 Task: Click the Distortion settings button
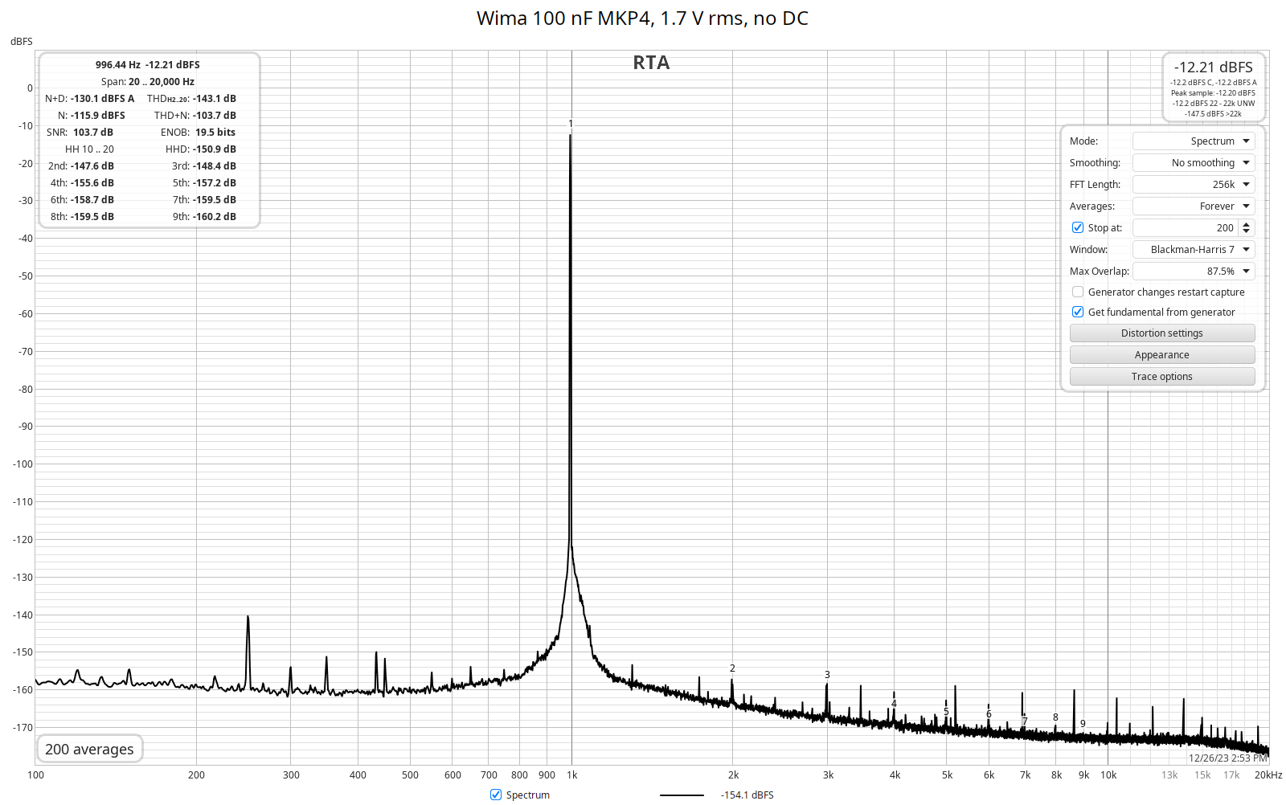1162,333
